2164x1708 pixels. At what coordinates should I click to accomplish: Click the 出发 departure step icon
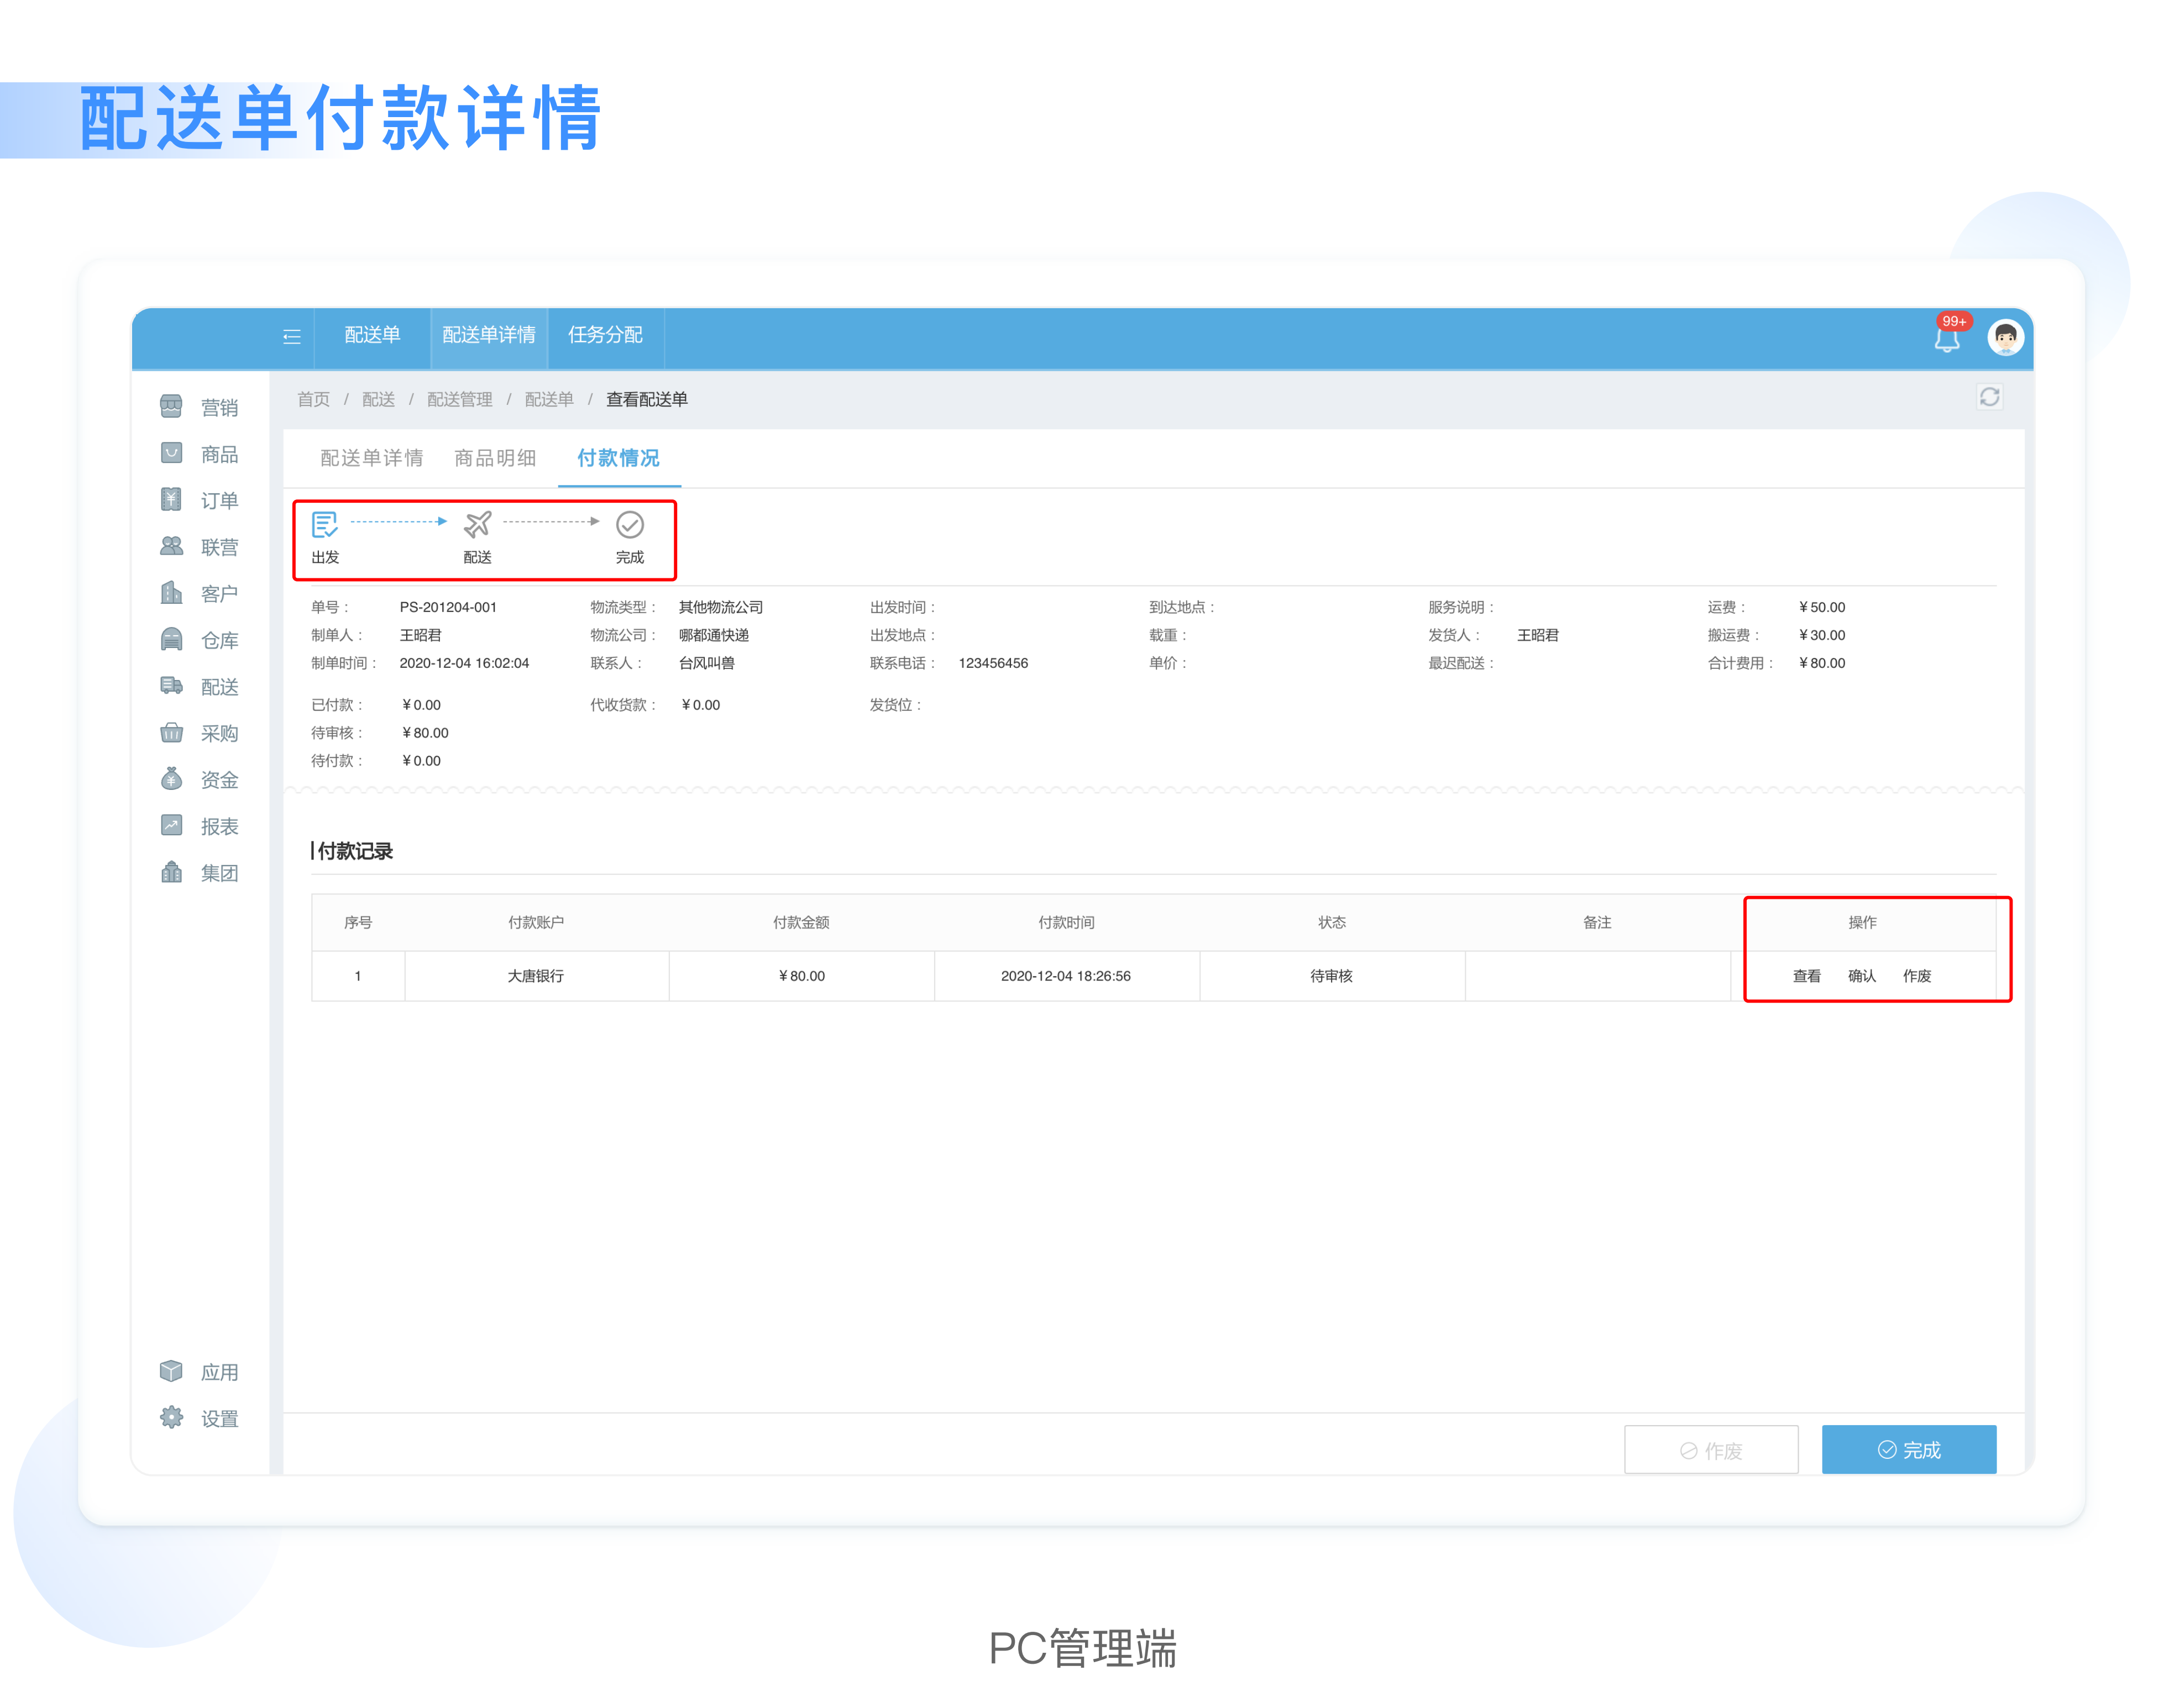pyautogui.click(x=325, y=524)
